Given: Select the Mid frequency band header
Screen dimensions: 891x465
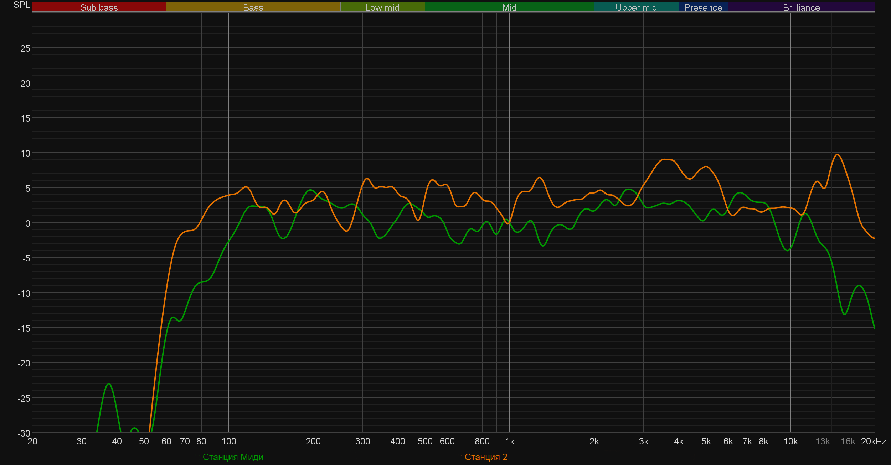Looking at the screenshot, I should pos(509,7).
